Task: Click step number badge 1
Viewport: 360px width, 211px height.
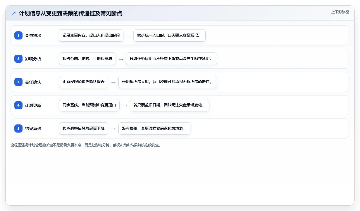Action: click(x=18, y=35)
